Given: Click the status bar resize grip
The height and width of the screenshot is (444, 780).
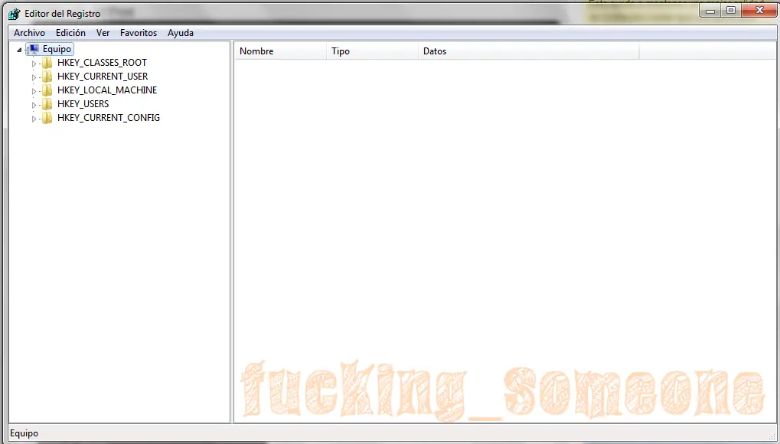Looking at the screenshot, I should click(x=772, y=436).
